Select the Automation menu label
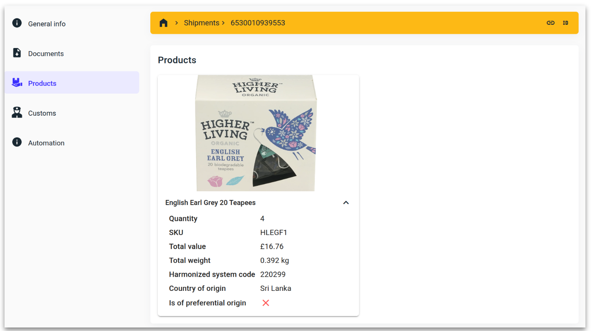 [x=46, y=143]
